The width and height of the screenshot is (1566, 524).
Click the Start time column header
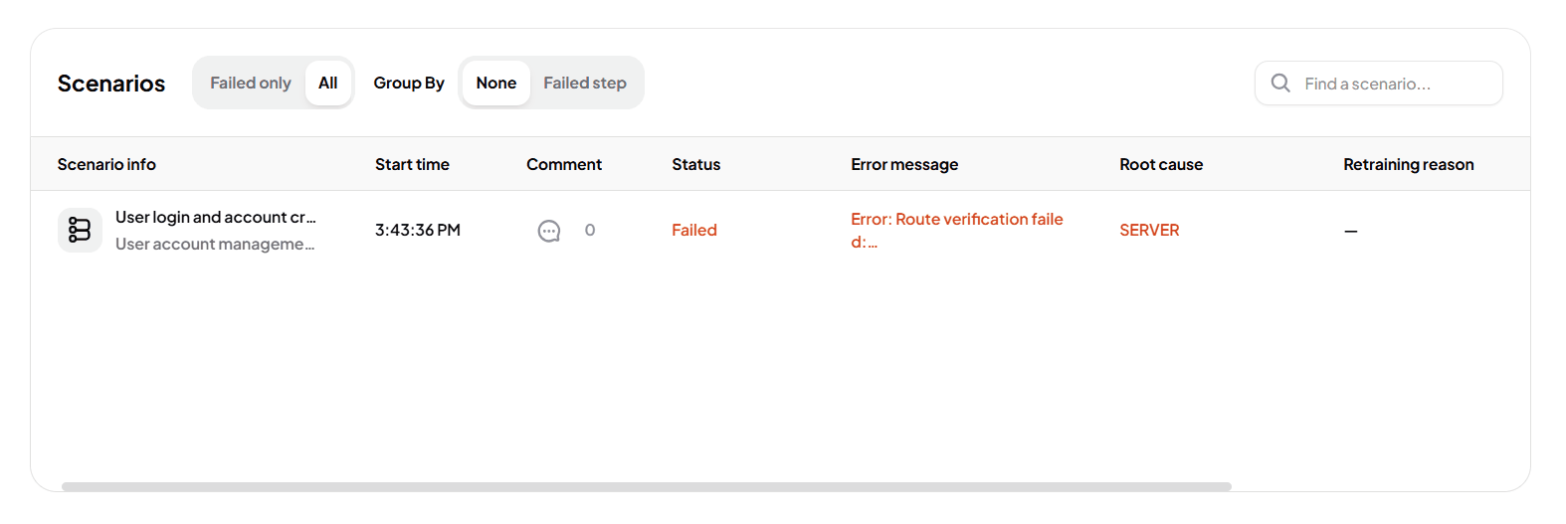tap(412, 164)
